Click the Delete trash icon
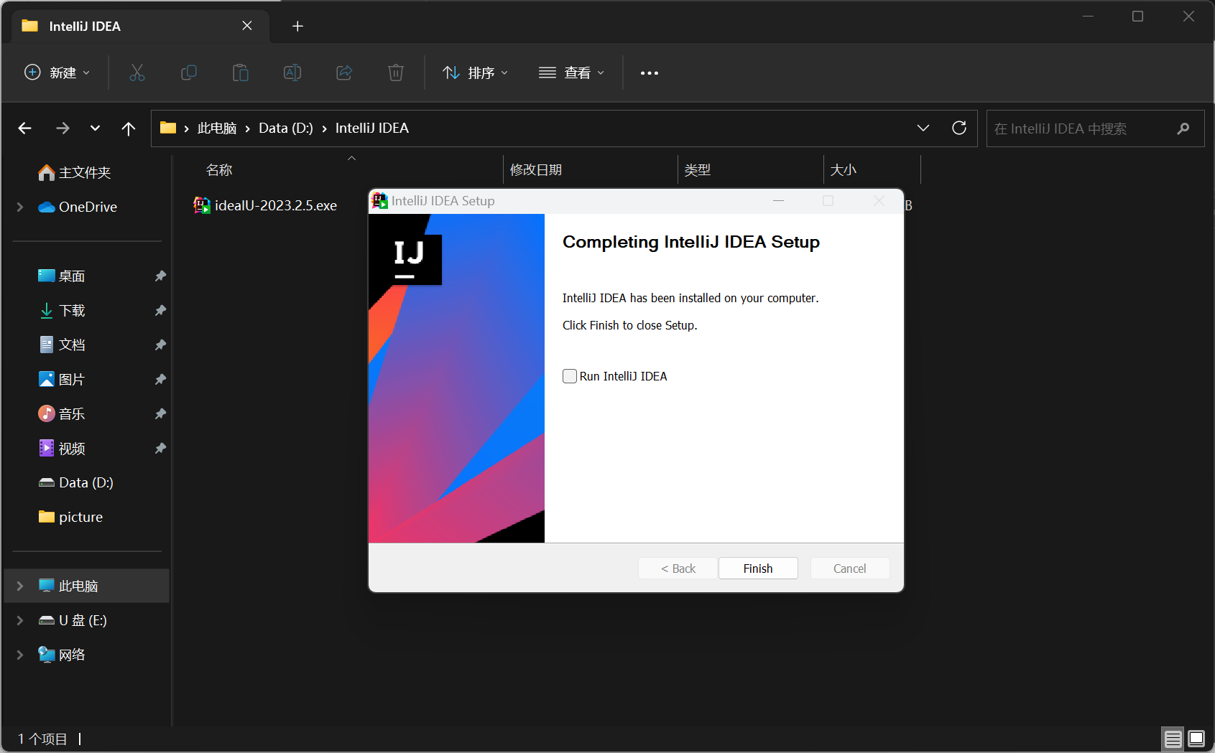Screen dimensions: 1215x753 click(x=396, y=73)
